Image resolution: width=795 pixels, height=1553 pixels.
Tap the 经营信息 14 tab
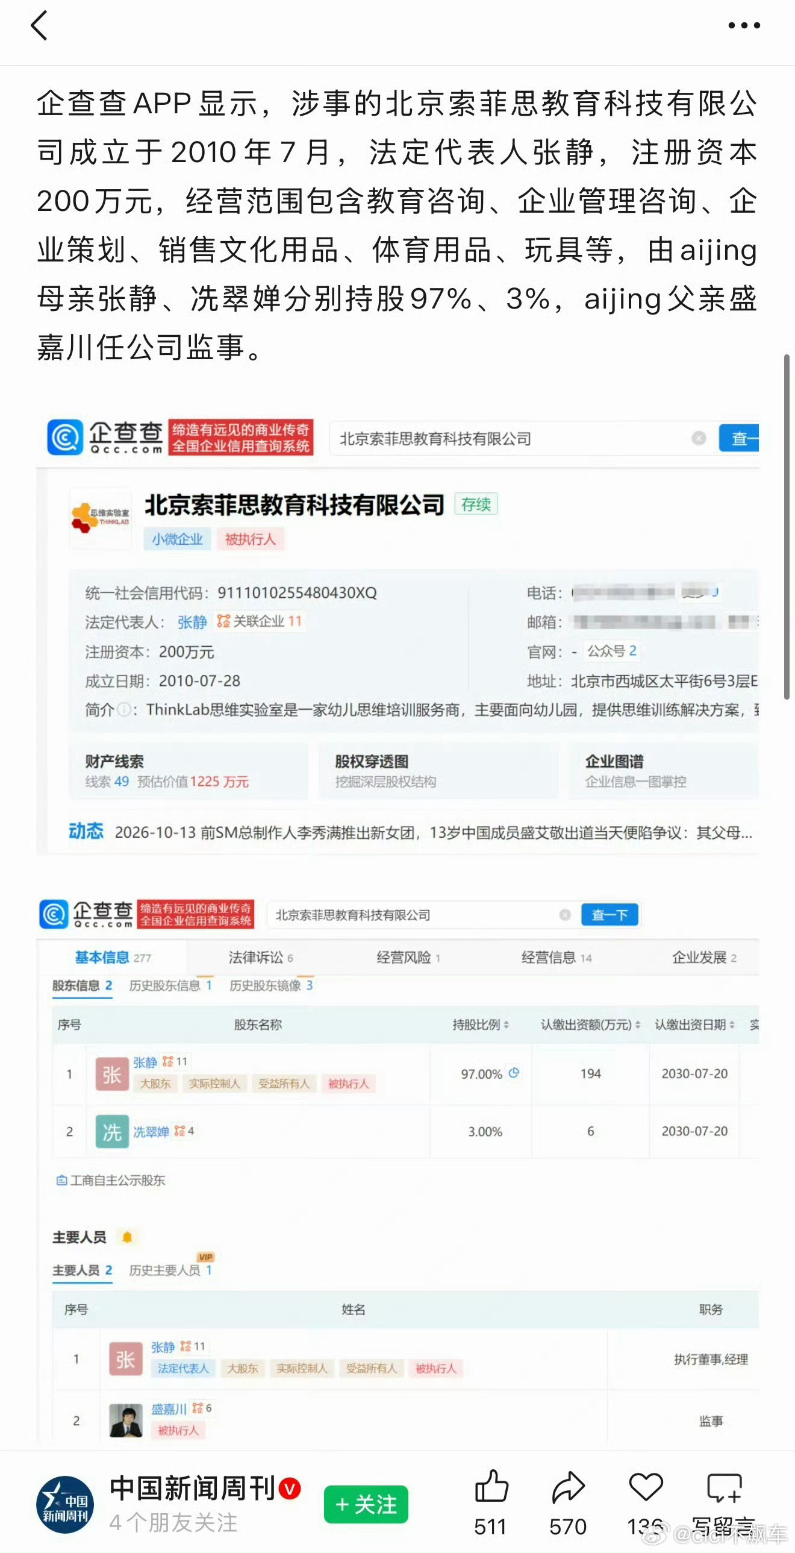pyautogui.click(x=556, y=958)
